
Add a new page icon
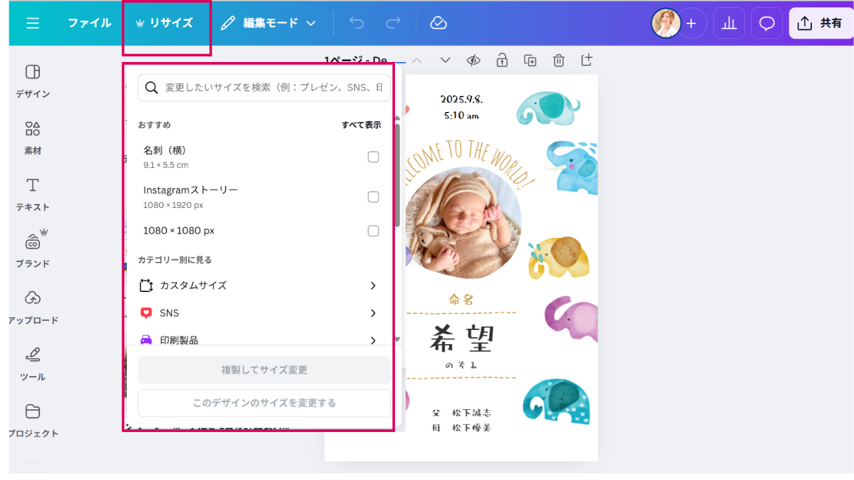[x=586, y=61]
